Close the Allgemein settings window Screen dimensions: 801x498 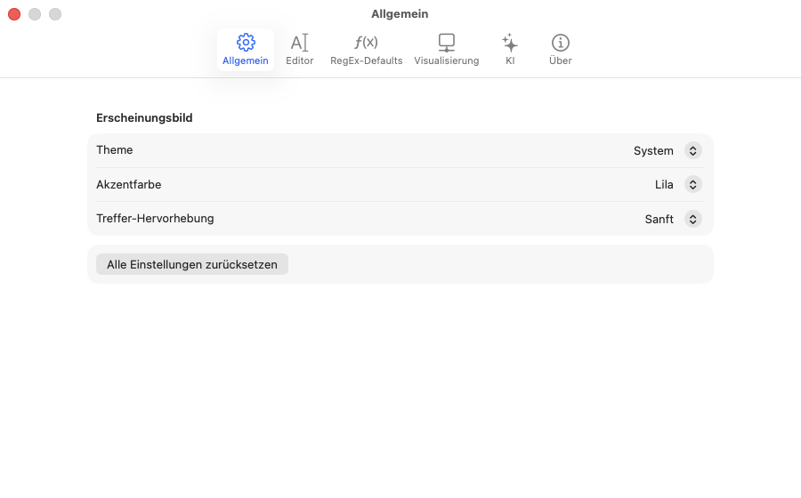[x=14, y=14]
